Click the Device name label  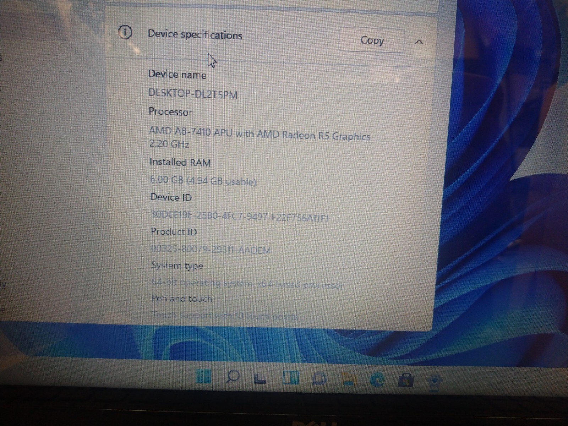[x=177, y=75]
